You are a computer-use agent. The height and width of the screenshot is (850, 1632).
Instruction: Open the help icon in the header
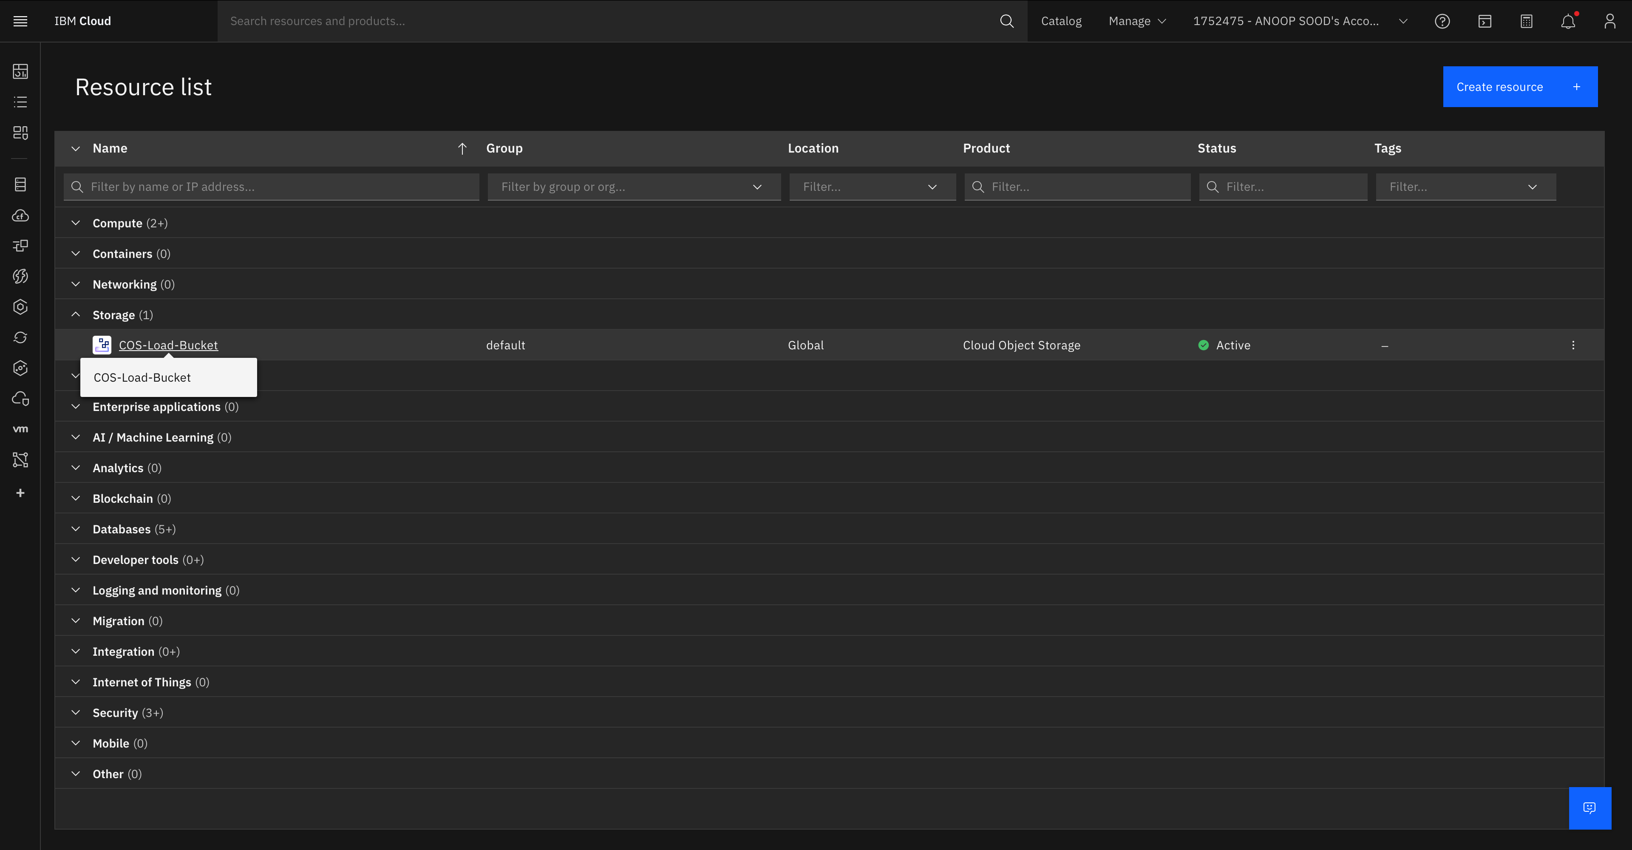[1442, 21]
